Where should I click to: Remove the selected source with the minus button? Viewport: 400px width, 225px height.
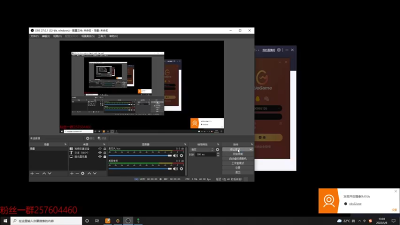coord(77,173)
